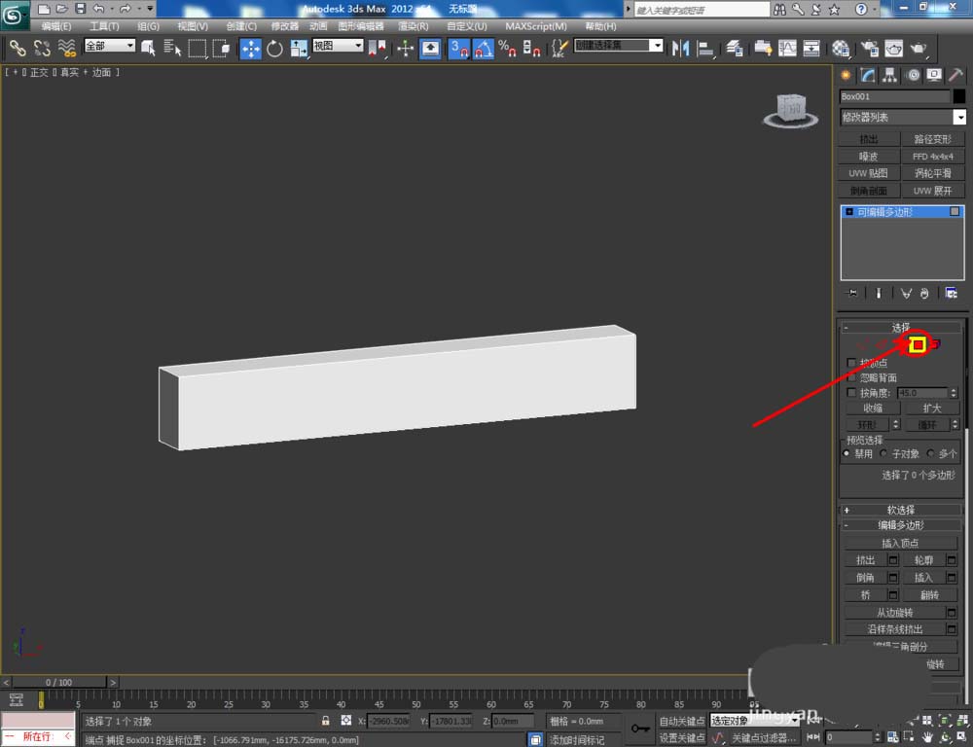Click the 扩大 grow selection button
The image size is (973, 747).
932,409
